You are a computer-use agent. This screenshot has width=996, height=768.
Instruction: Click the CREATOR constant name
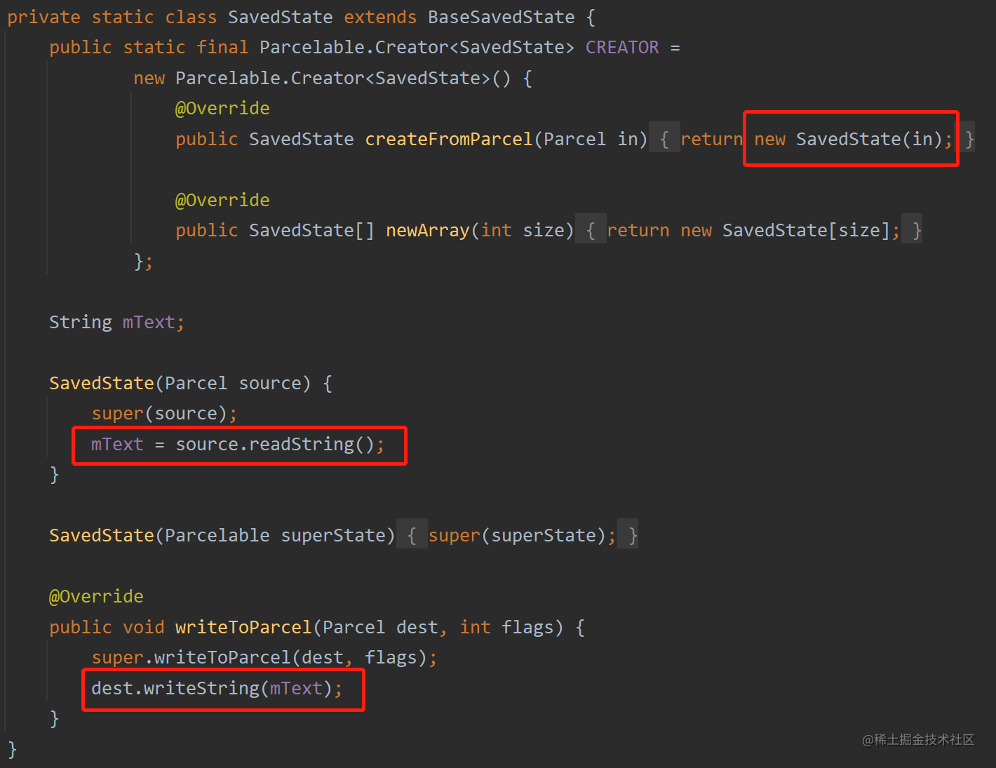click(621, 48)
